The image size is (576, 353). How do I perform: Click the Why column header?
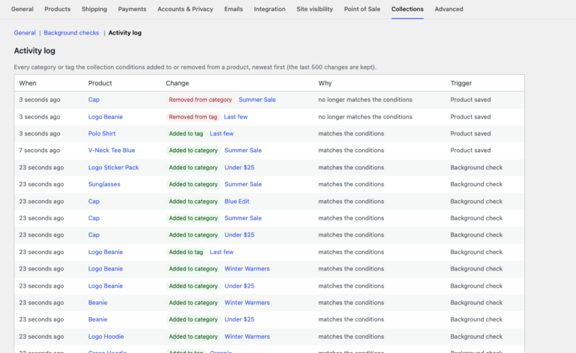click(325, 83)
